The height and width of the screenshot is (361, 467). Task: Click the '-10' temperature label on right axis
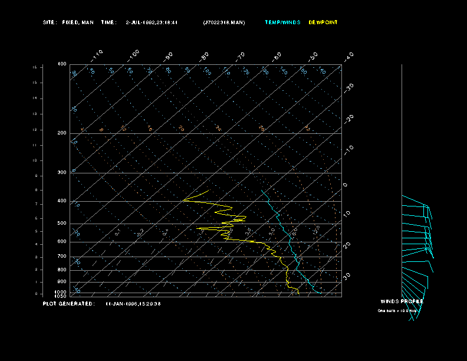point(348,150)
